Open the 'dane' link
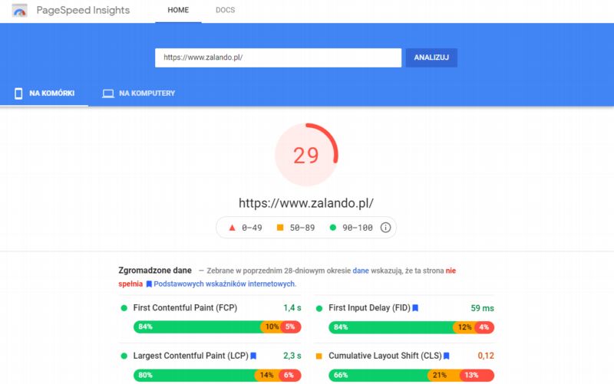The height and width of the screenshot is (384, 614). coord(361,271)
